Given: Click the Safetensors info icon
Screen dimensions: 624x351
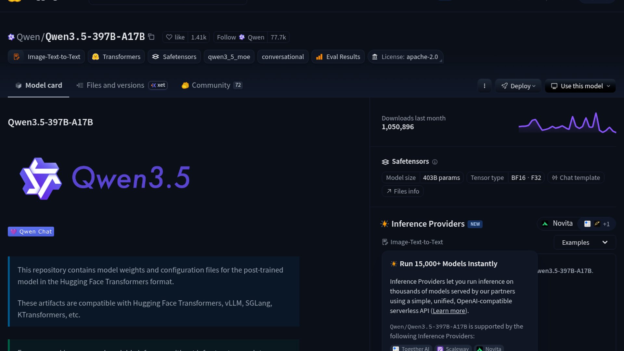Looking at the screenshot, I should click(x=435, y=162).
